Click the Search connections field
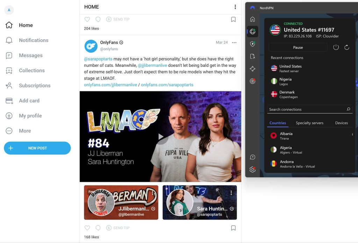 point(310,109)
